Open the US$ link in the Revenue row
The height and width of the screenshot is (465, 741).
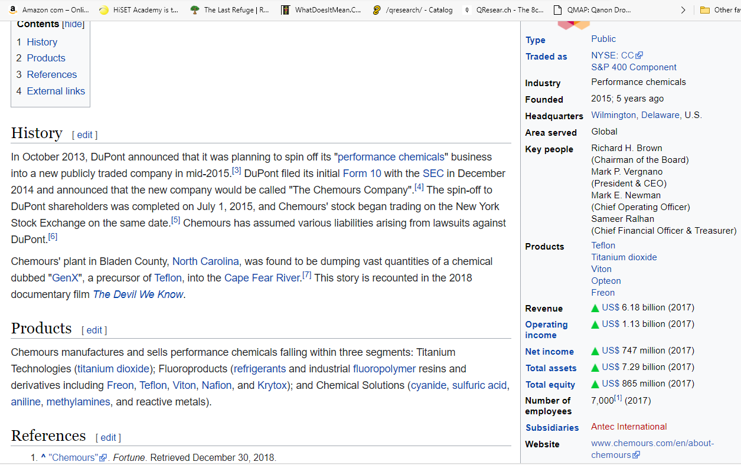pos(611,307)
